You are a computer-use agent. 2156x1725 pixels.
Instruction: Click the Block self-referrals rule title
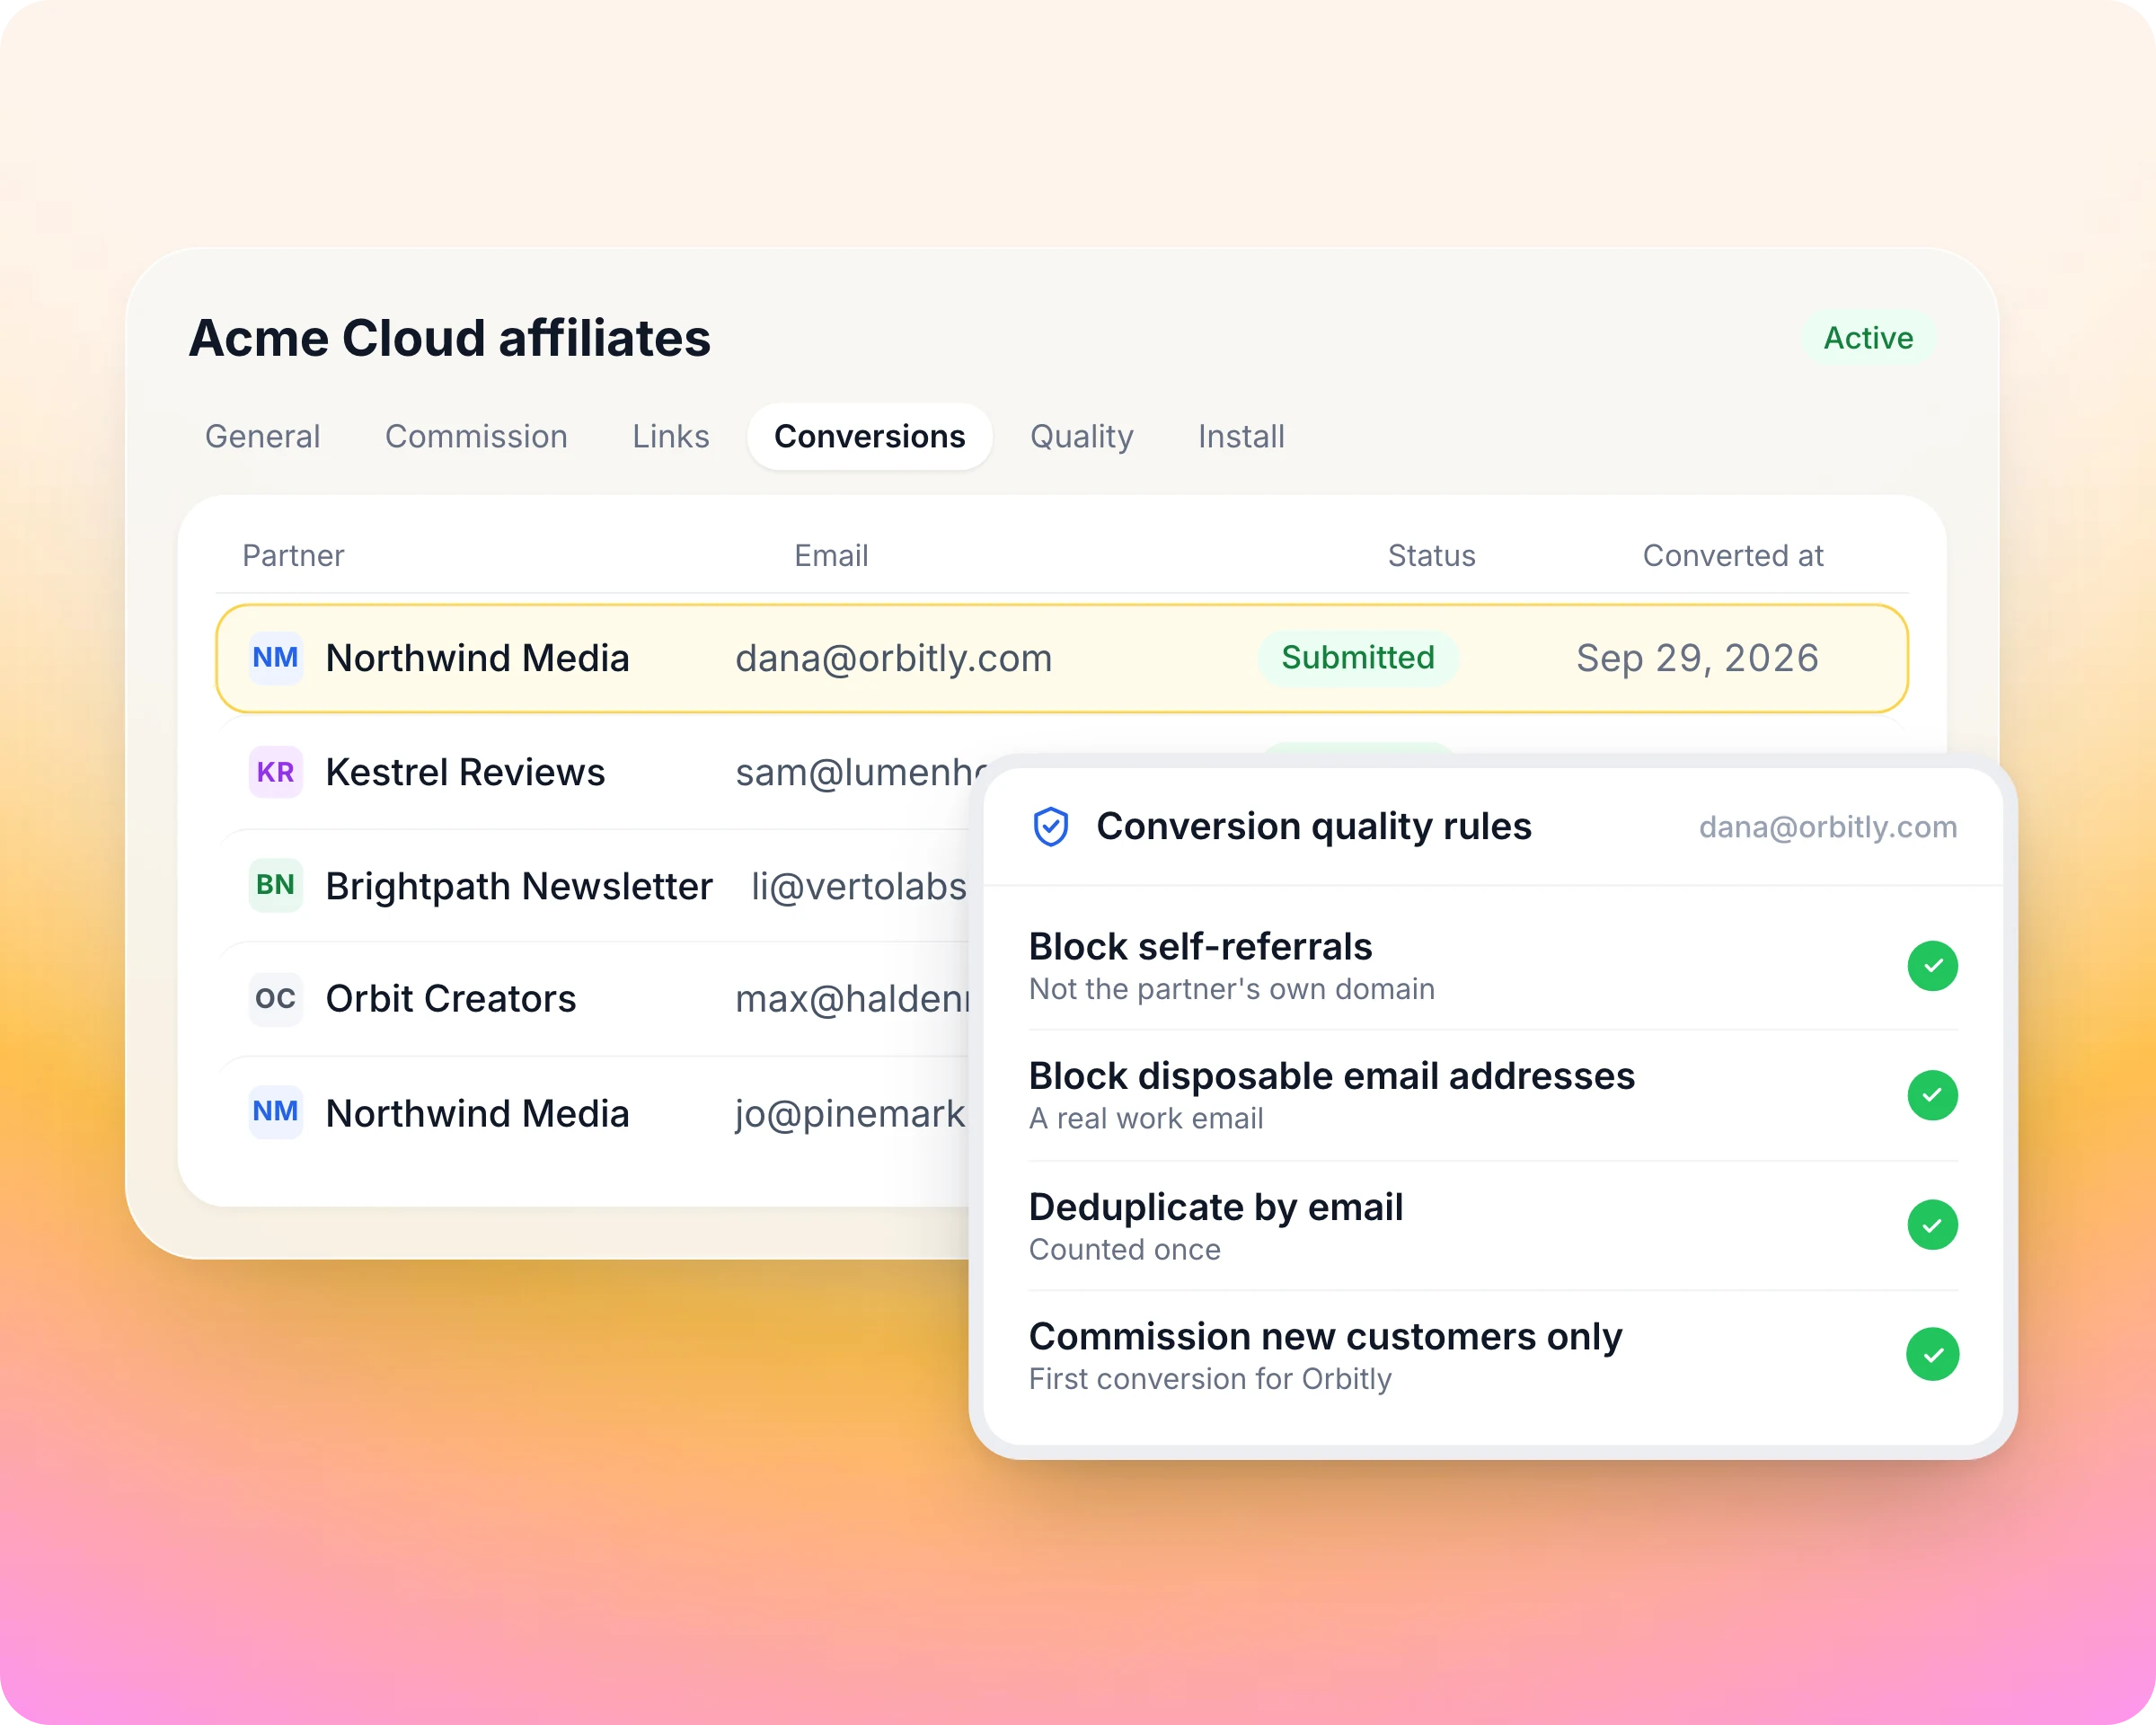pos(1200,946)
